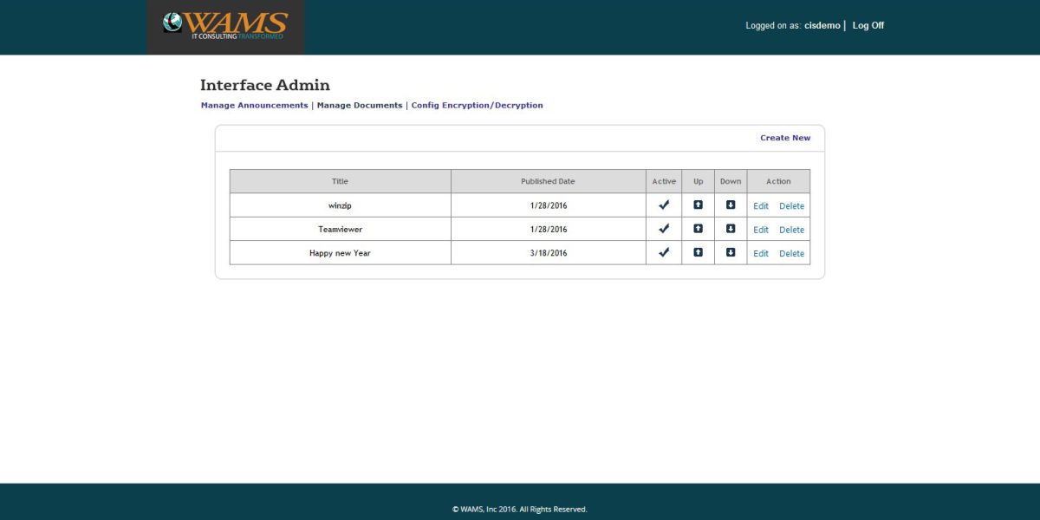Click the Up arrow for Happy new Year

(698, 252)
